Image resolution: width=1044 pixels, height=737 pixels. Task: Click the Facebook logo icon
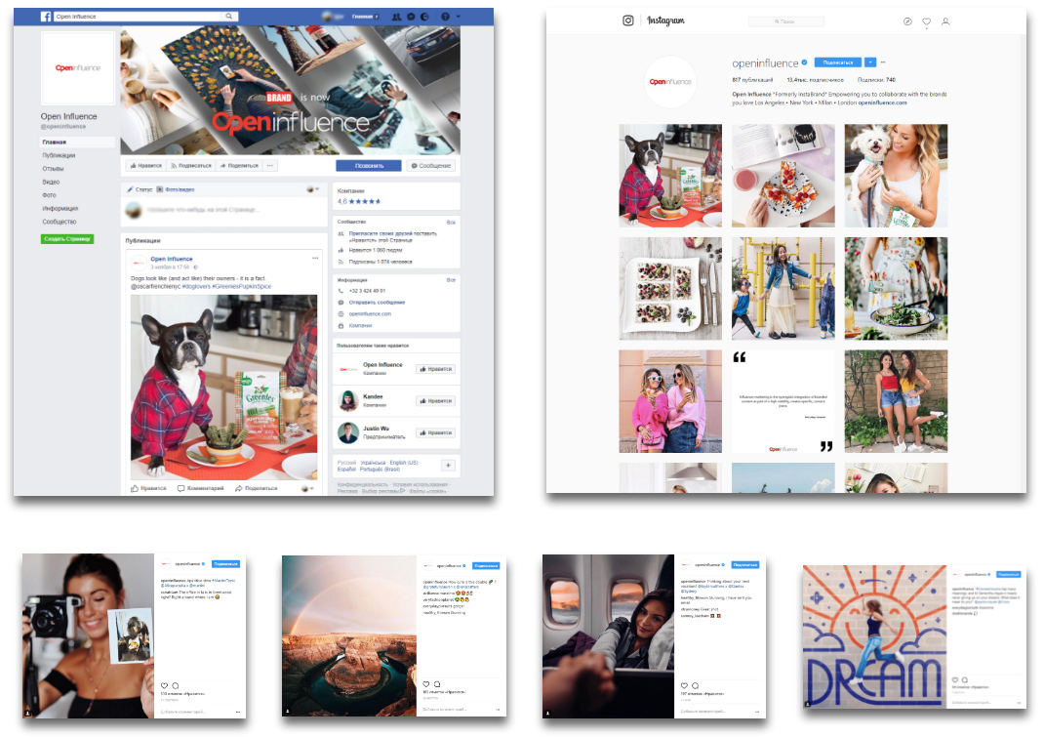point(46,16)
